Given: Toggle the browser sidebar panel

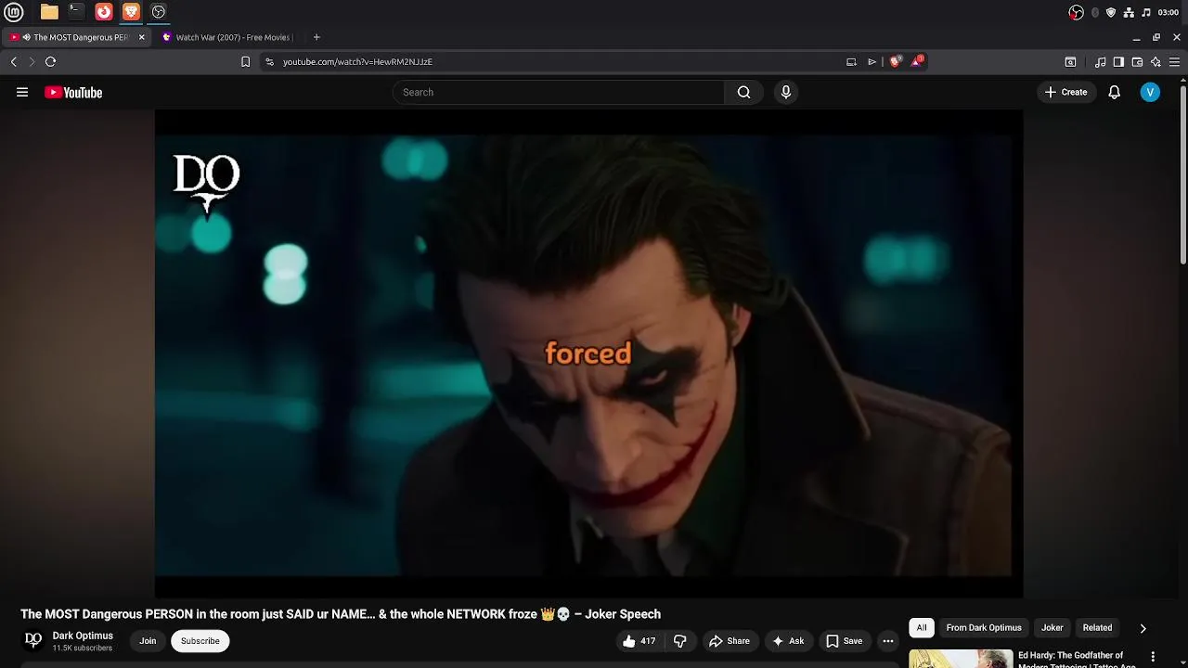Looking at the screenshot, I should click(x=1118, y=61).
